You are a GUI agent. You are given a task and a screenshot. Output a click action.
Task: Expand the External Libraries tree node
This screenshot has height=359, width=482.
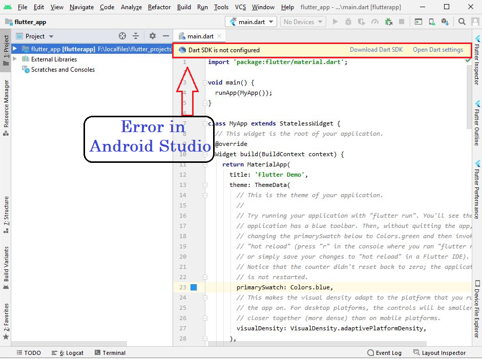(x=15, y=59)
